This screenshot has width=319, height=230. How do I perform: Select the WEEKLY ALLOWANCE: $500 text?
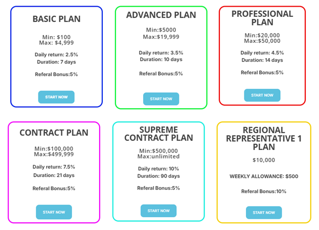(264, 176)
